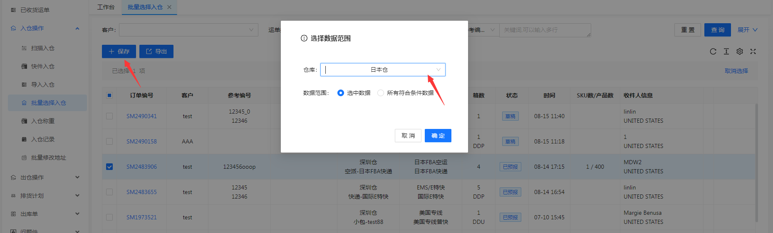Click the fullscreen expand icon
Viewport: 773px width, 233px height.
(753, 51)
